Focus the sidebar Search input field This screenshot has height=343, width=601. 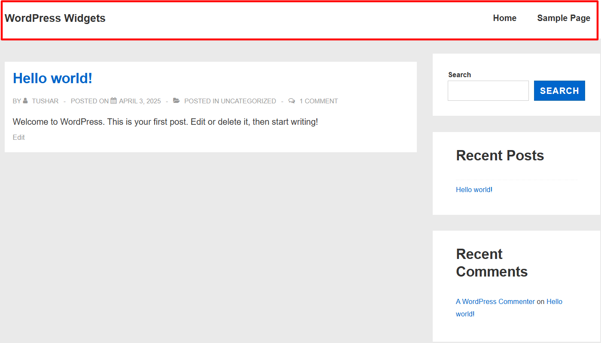coord(488,90)
